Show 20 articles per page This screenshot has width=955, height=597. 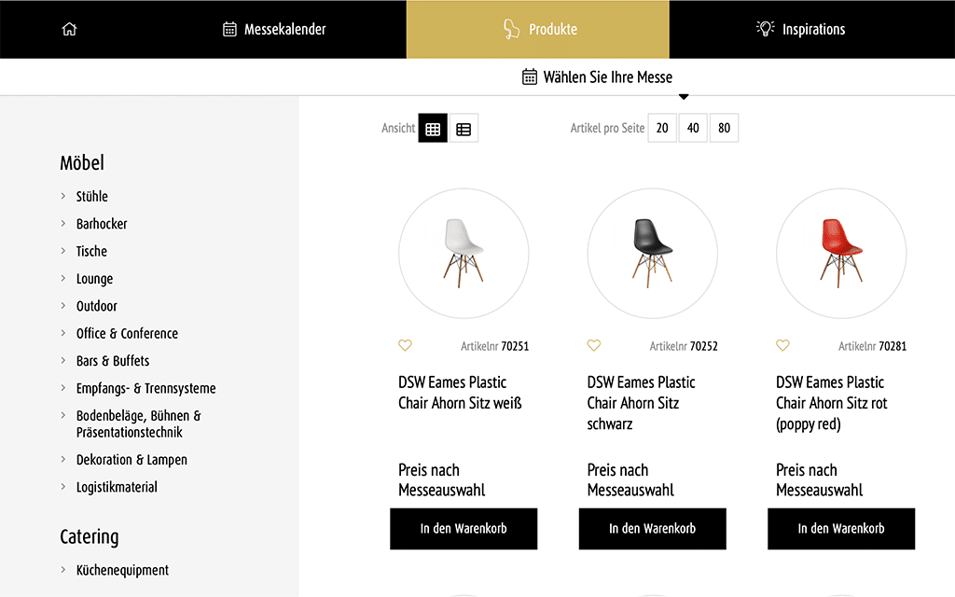pos(662,129)
